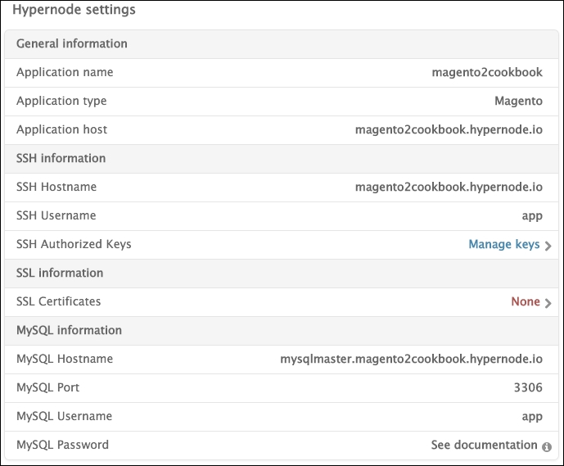
Task: Click the Application host domain value
Action: pyautogui.click(x=449, y=129)
